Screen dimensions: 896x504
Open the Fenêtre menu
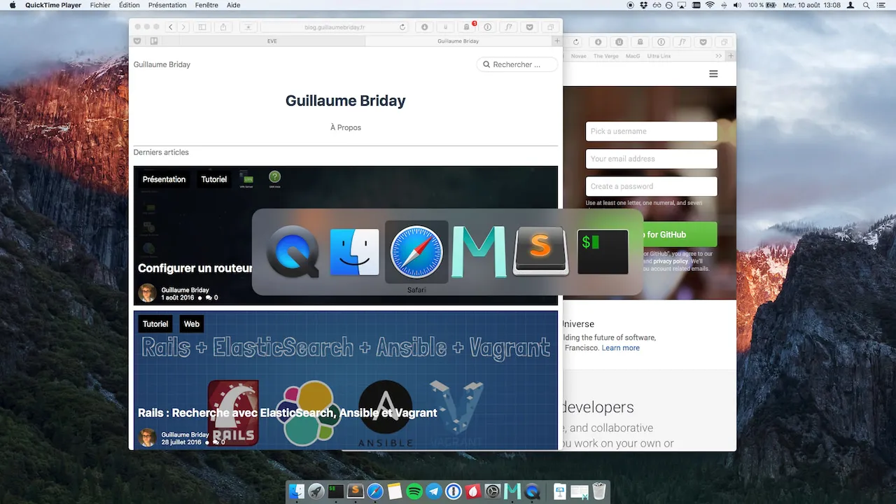(x=206, y=5)
